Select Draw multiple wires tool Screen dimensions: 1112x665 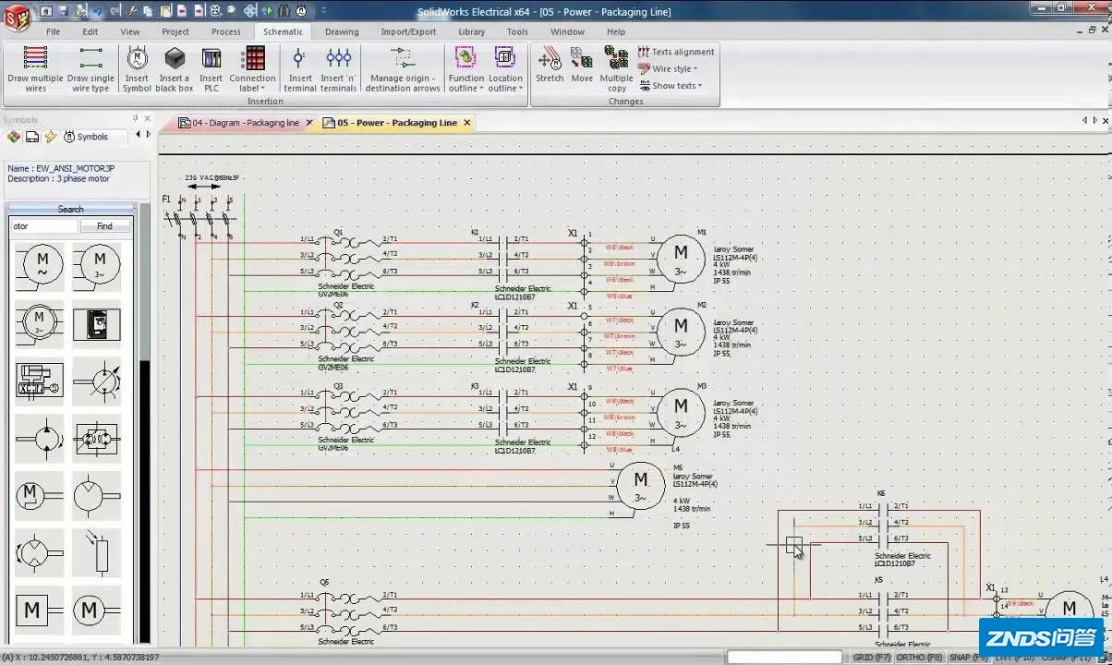click(35, 69)
